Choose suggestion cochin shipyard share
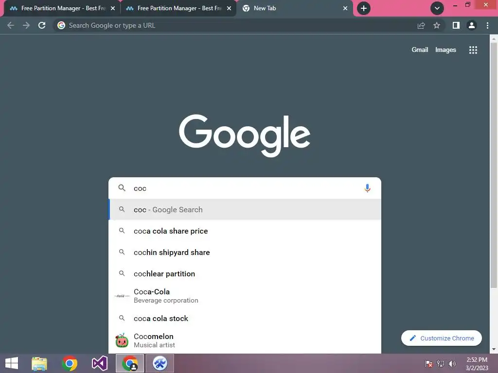This screenshot has height=373, width=498. pyautogui.click(x=245, y=252)
